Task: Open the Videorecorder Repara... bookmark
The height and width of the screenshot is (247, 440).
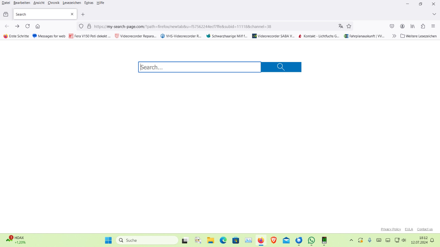Action: click(x=136, y=36)
